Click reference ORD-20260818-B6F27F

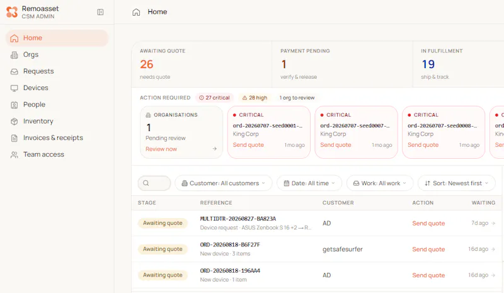click(230, 244)
